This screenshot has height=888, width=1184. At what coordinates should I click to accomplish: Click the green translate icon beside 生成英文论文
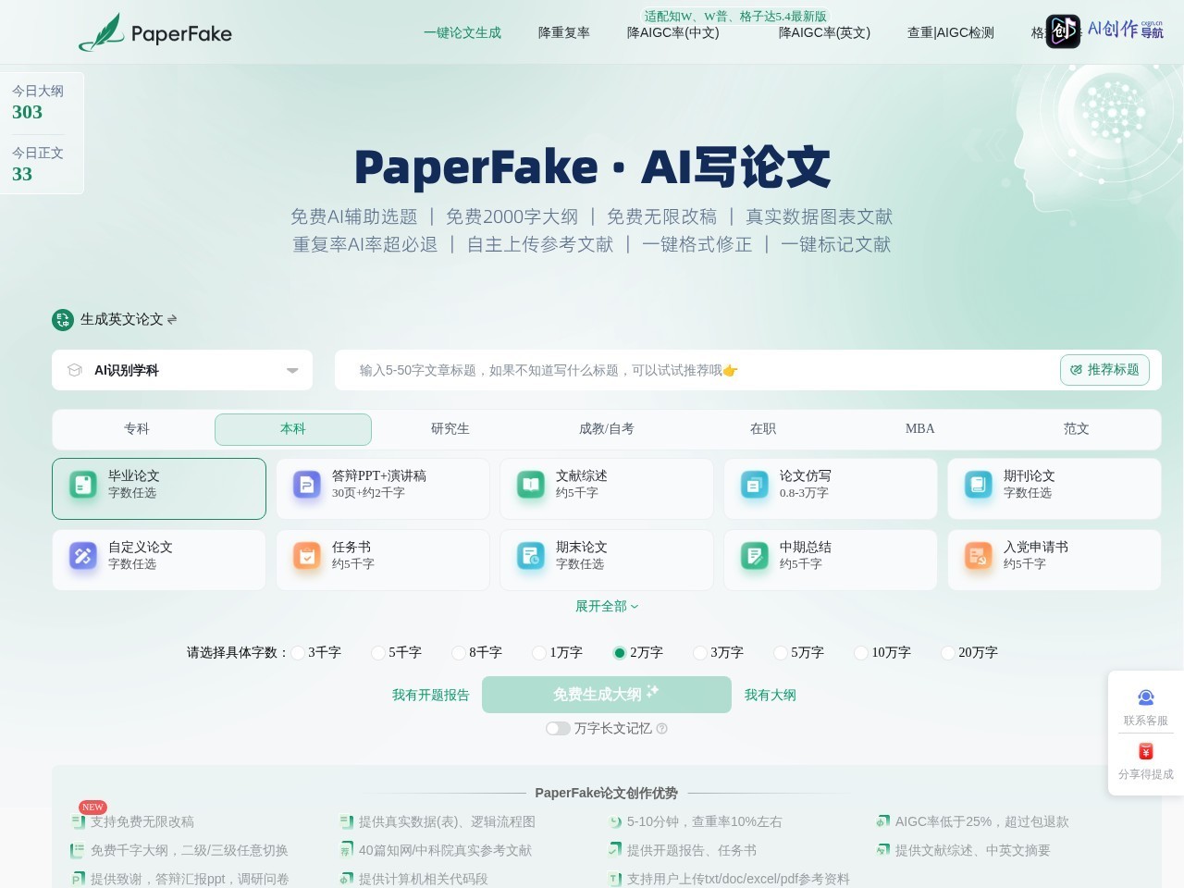click(63, 319)
